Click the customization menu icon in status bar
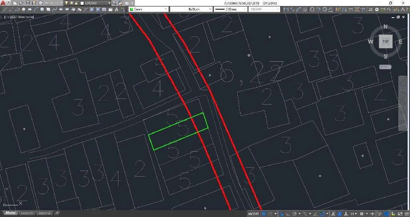Viewport: 410px width, 217px height. [406, 214]
